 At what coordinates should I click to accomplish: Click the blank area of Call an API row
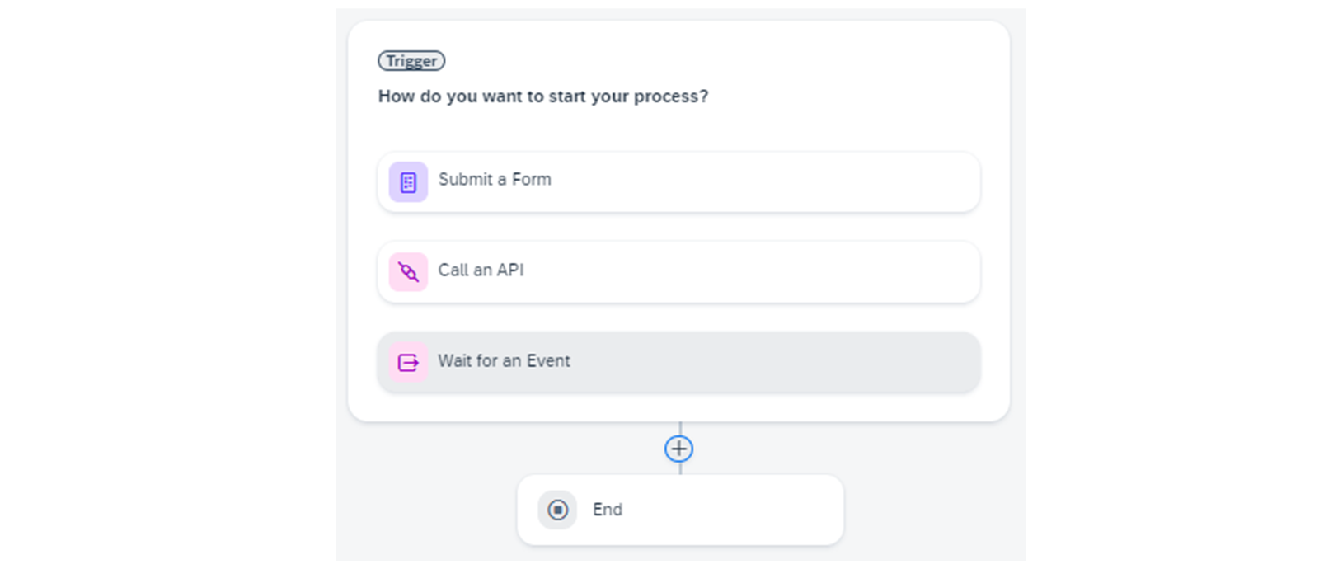tap(750, 272)
